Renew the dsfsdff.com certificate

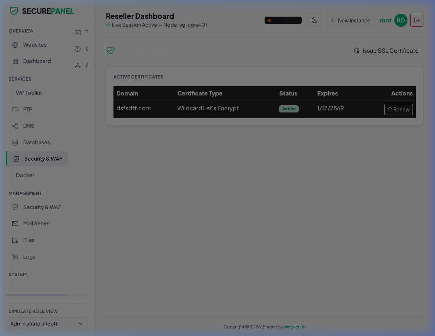tap(398, 109)
